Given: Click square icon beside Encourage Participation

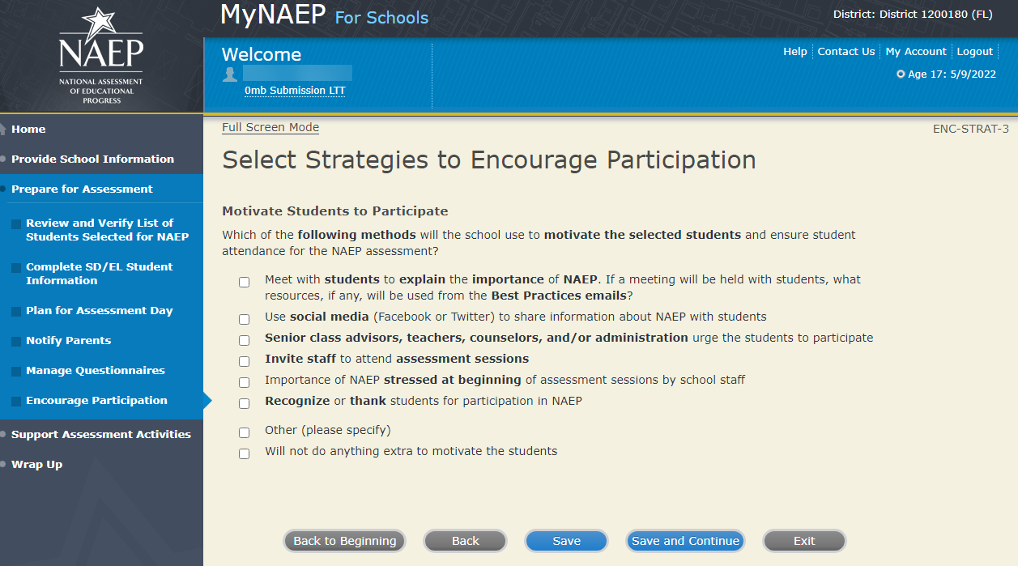Looking at the screenshot, I should (x=16, y=402).
